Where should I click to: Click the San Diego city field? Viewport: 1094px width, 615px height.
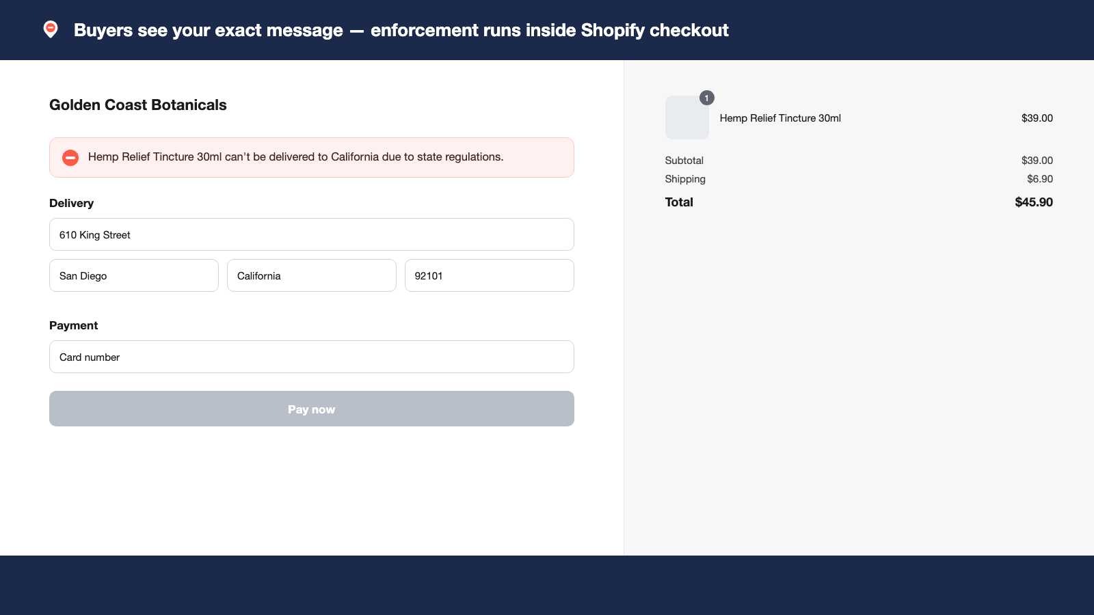(x=134, y=275)
